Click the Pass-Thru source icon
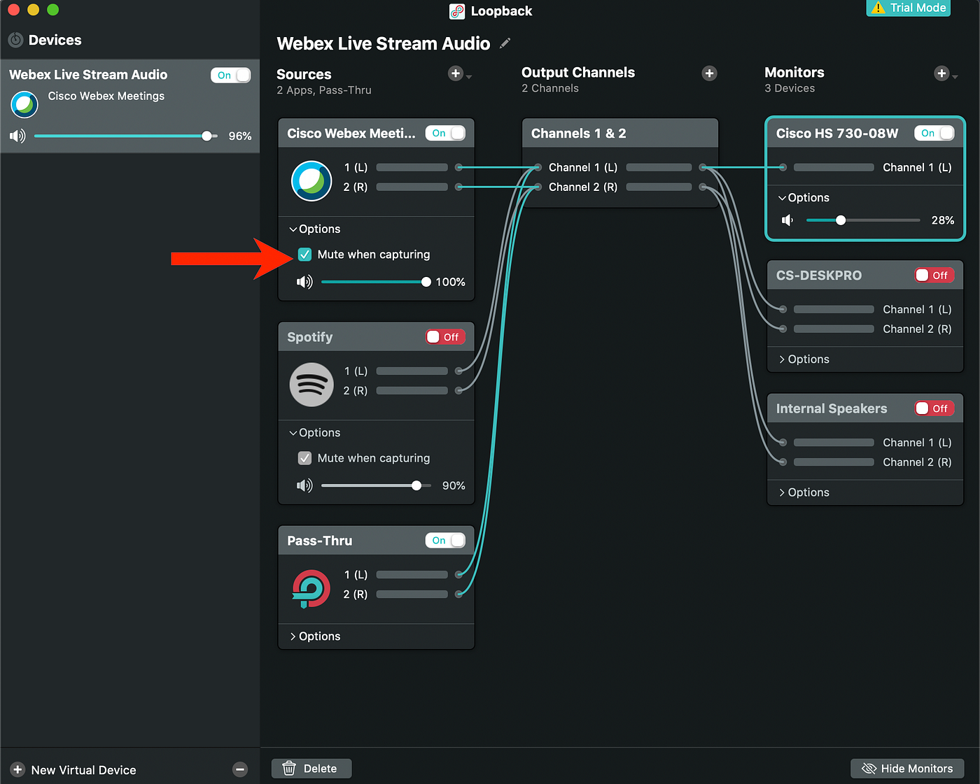980x784 pixels. [311, 589]
